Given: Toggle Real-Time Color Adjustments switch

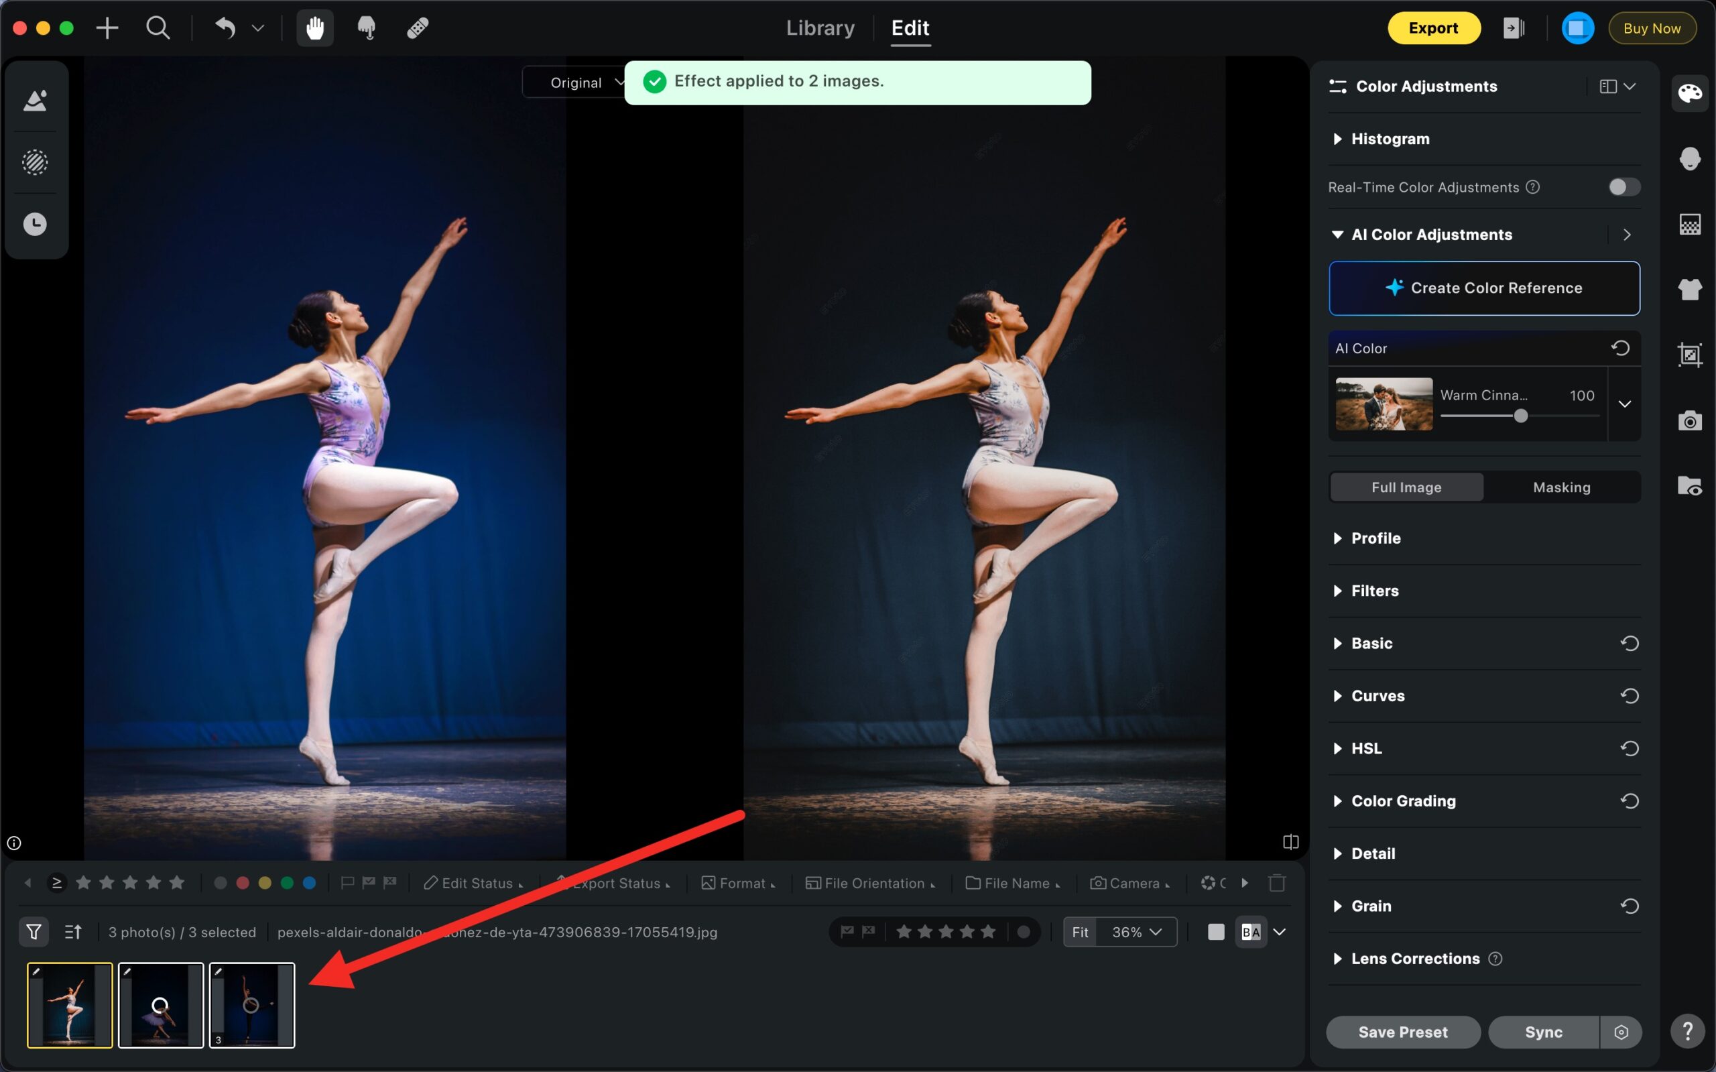Looking at the screenshot, I should (1624, 187).
